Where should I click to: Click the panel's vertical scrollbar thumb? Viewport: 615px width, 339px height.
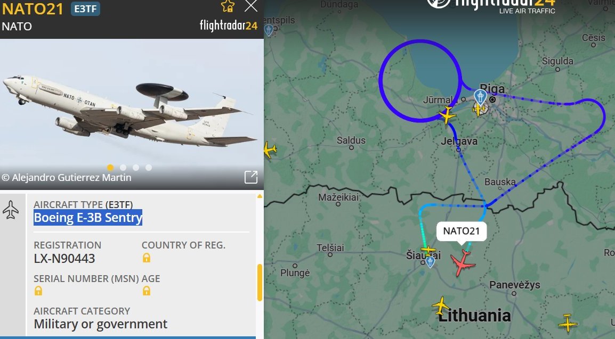pos(259,283)
